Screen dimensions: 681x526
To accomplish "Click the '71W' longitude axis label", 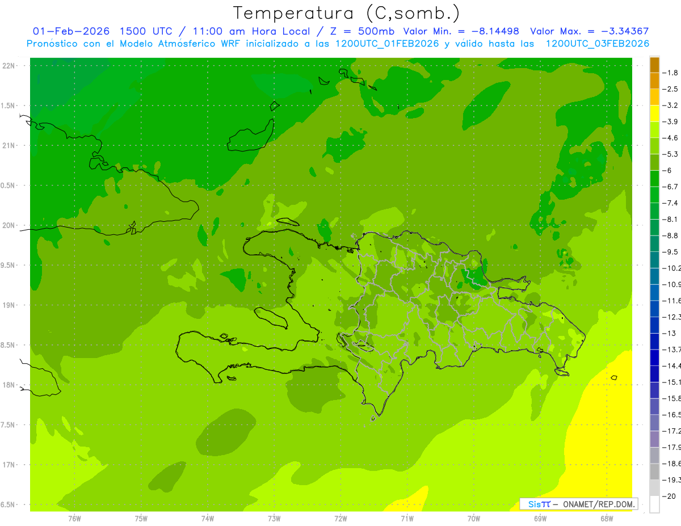I will coord(407,517).
